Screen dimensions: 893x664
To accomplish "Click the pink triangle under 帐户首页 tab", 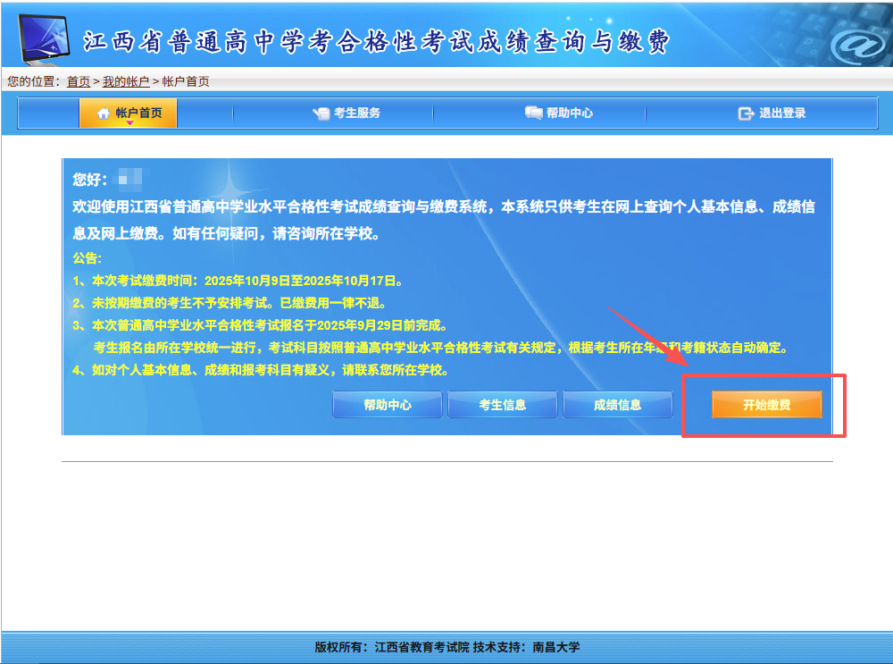I will coord(129,123).
